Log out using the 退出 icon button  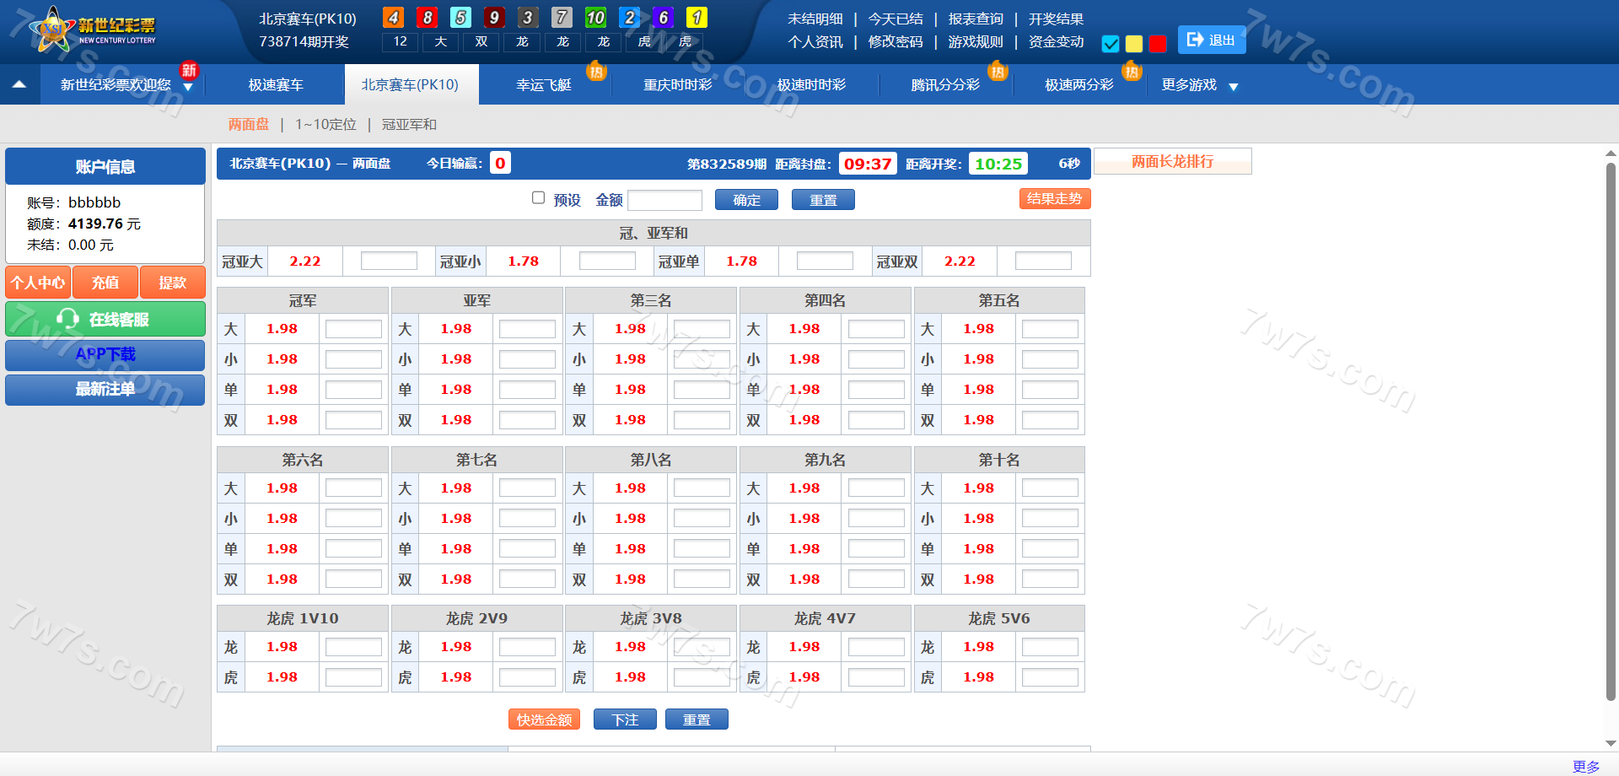coord(1211,40)
